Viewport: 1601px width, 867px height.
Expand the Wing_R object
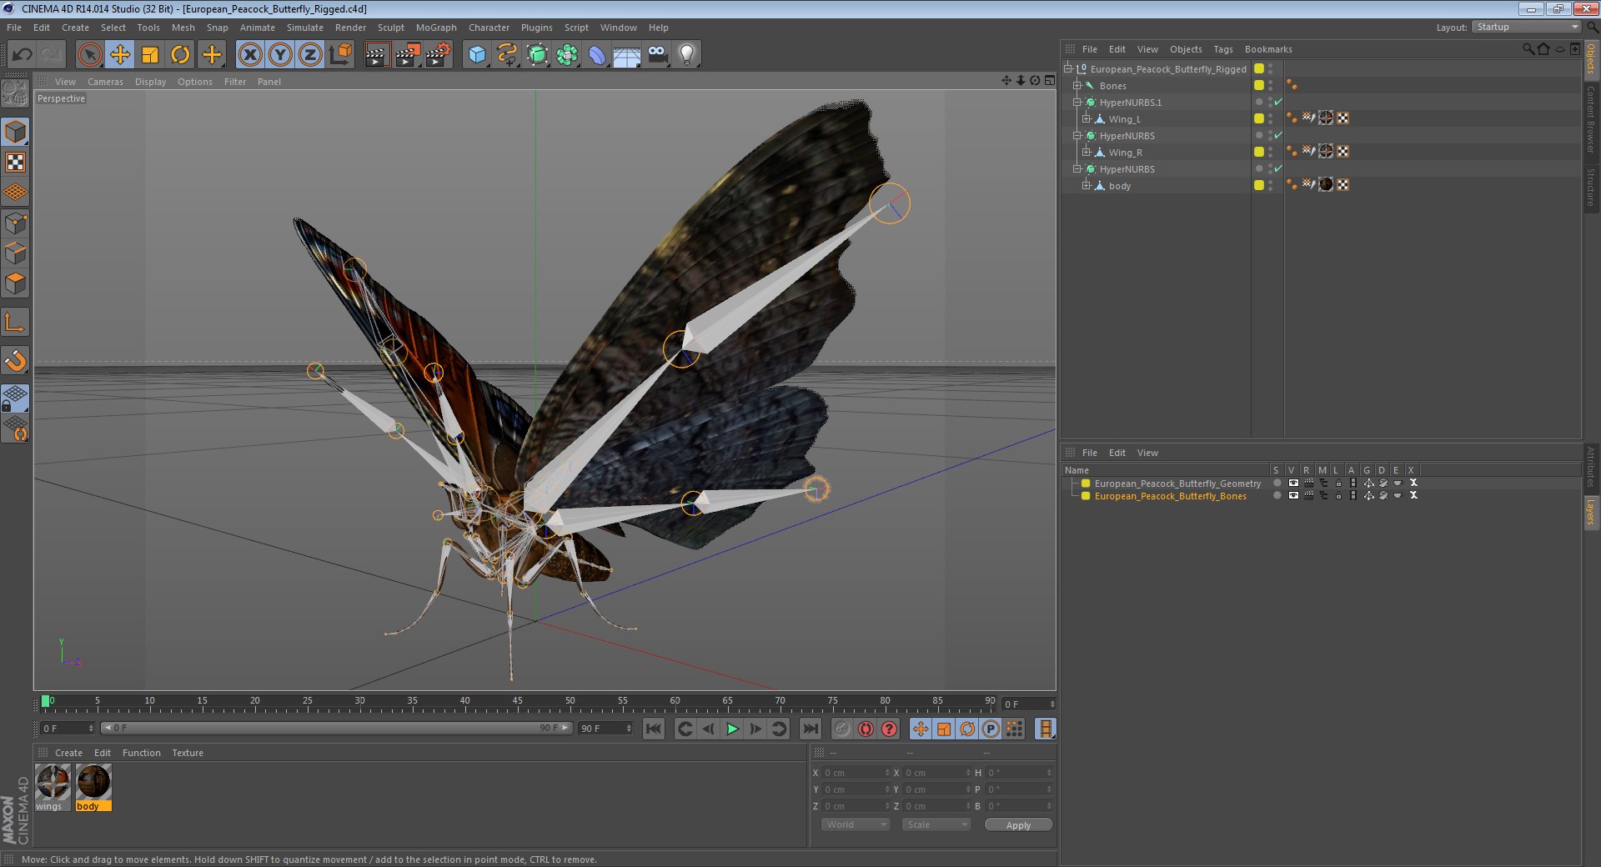[1086, 153]
